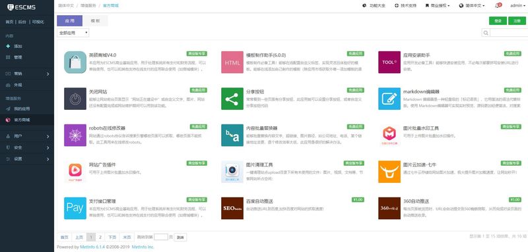Image resolution: width=528 pixels, height=252 pixels.
Task: Open the purple TOOL 应用安装助手 icon
Action: point(389,62)
